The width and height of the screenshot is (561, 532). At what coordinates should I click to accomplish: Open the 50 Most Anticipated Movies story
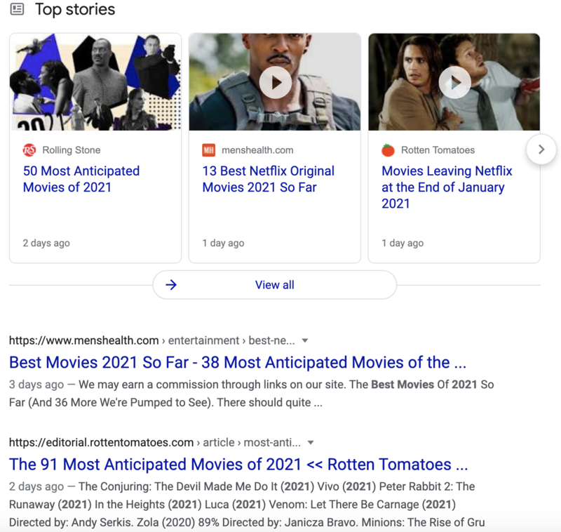click(82, 179)
